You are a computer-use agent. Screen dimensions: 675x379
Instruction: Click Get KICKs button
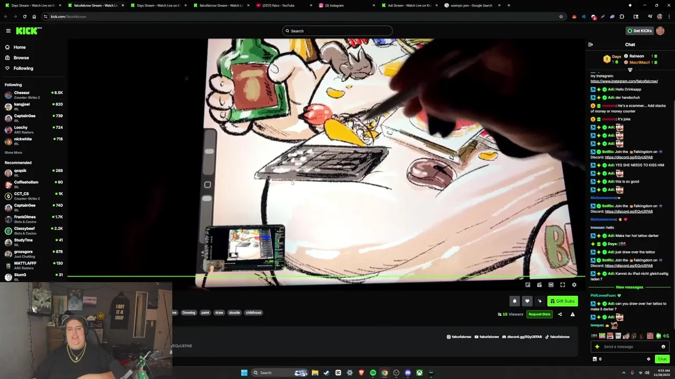tap(640, 31)
